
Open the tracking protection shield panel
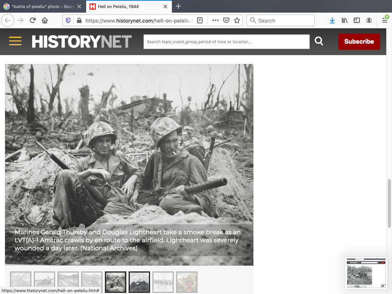68,21
